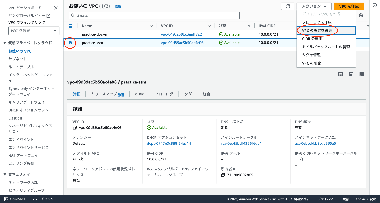Open CloudShell from the footer
Image resolution: width=380 pixels, height=203 pixels.
[x=15, y=199]
